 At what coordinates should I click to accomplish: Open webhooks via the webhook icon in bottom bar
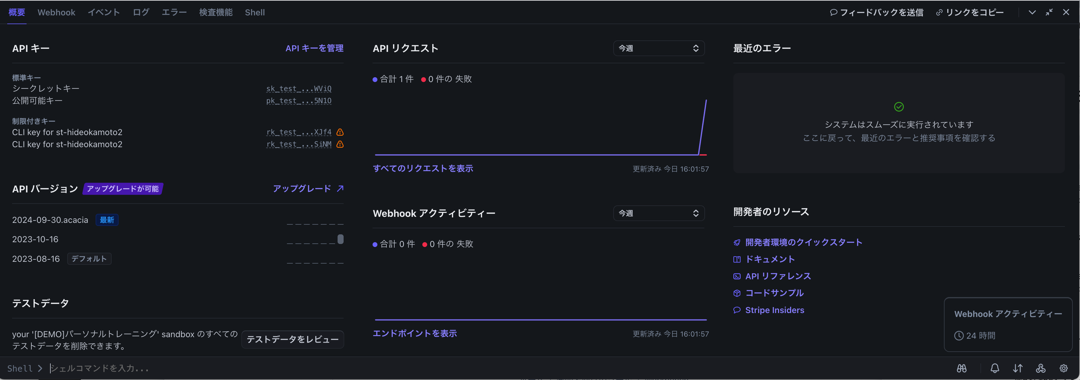click(1040, 368)
